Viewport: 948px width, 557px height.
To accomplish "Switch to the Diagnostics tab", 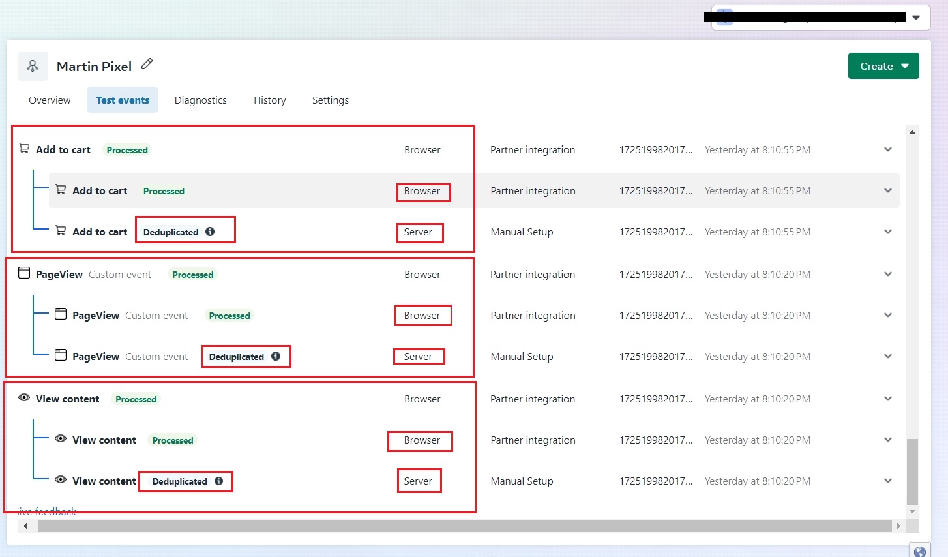I will click(201, 100).
